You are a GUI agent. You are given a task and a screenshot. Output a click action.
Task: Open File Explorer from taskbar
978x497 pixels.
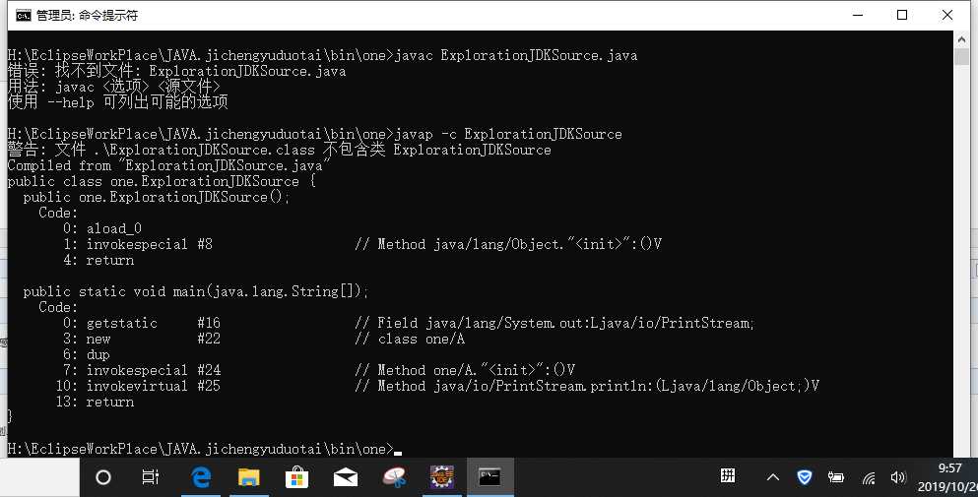point(249,477)
